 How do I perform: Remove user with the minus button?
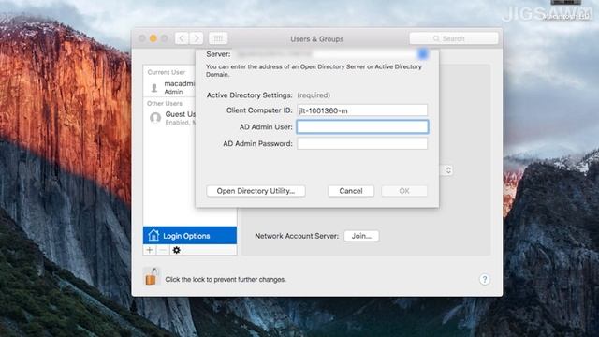pos(163,250)
